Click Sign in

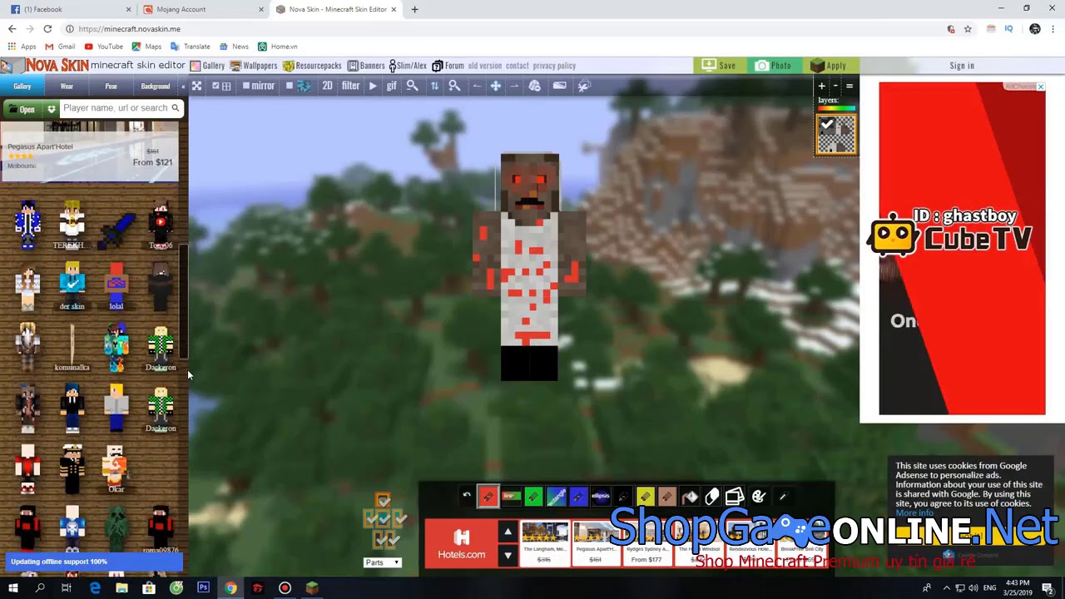pyautogui.click(x=962, y=66)
